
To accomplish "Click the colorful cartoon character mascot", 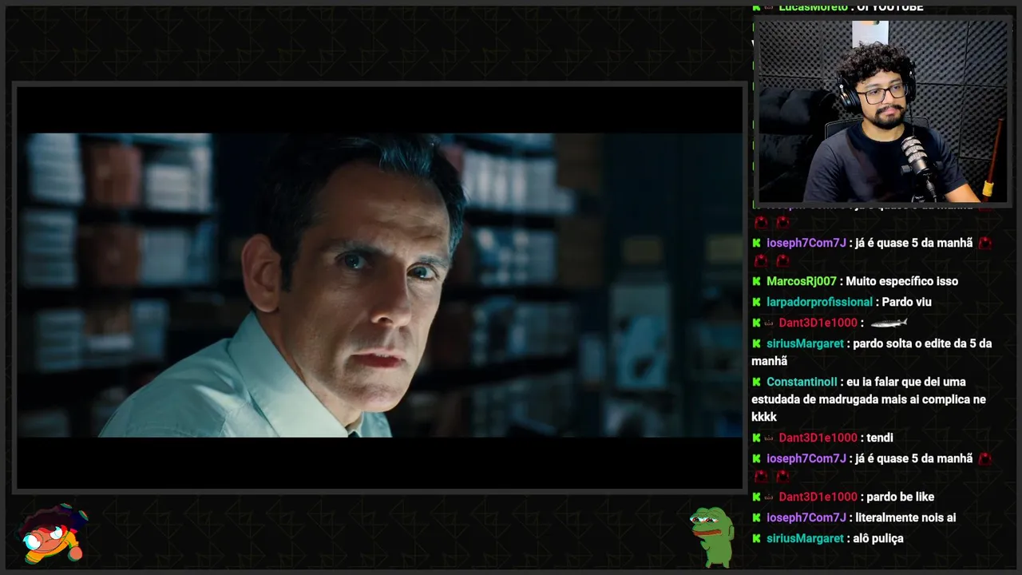I will coord(53,533).
